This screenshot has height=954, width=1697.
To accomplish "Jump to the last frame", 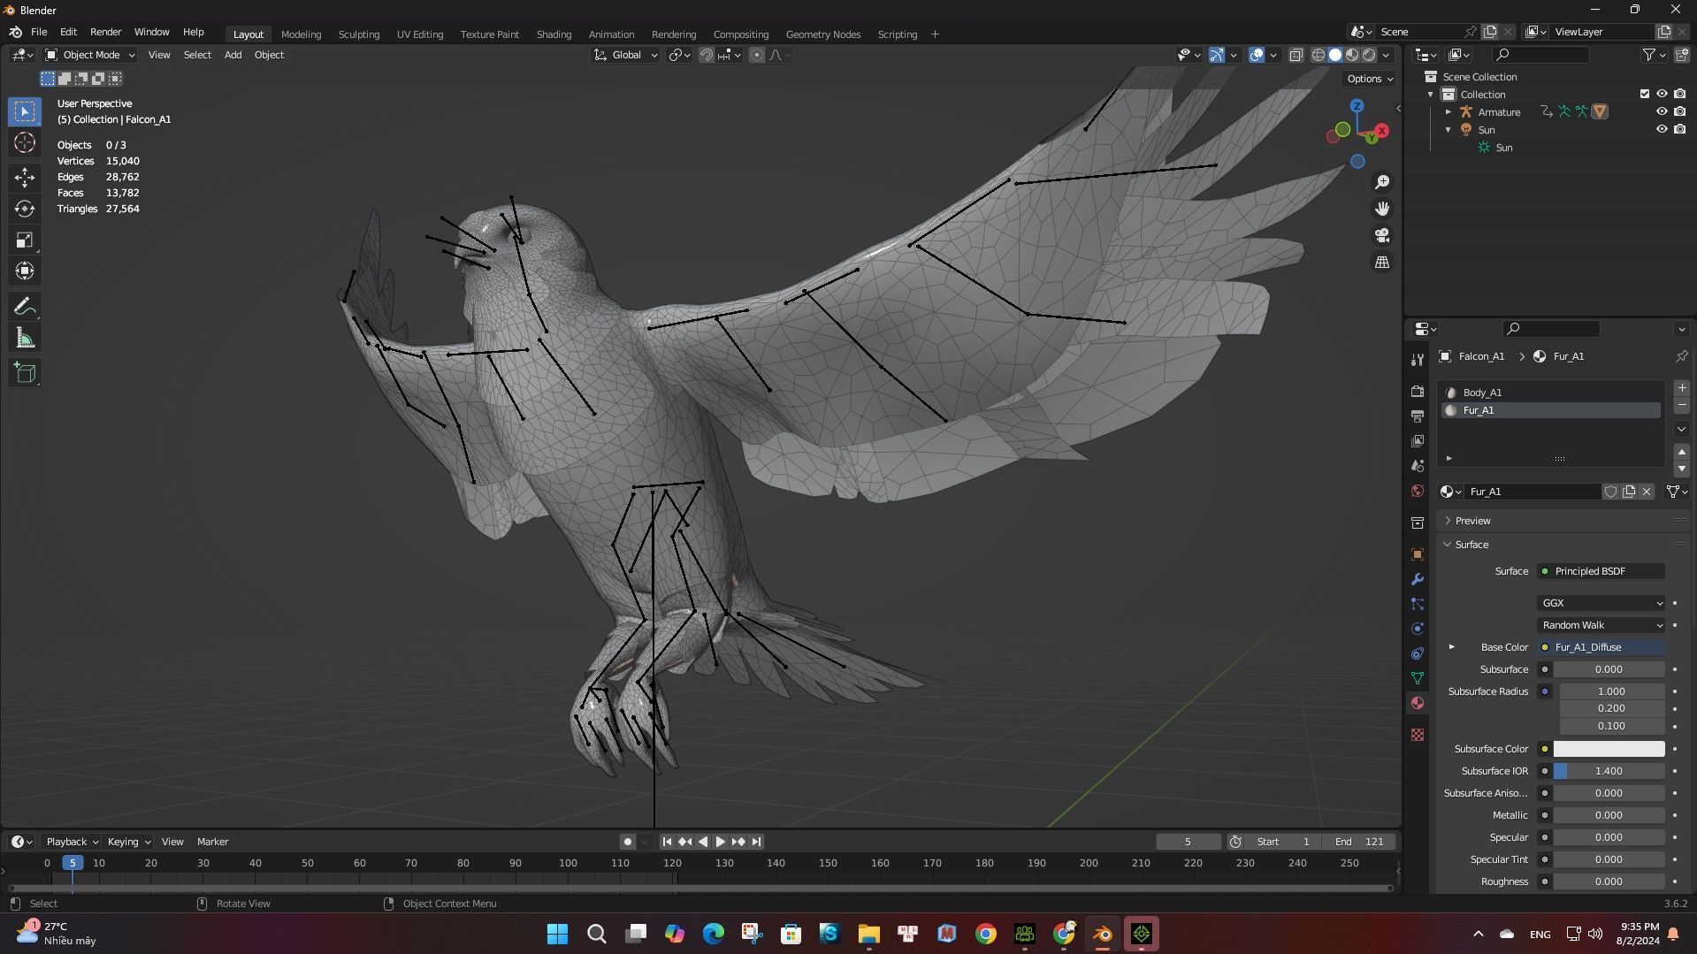I will [756, 842].
